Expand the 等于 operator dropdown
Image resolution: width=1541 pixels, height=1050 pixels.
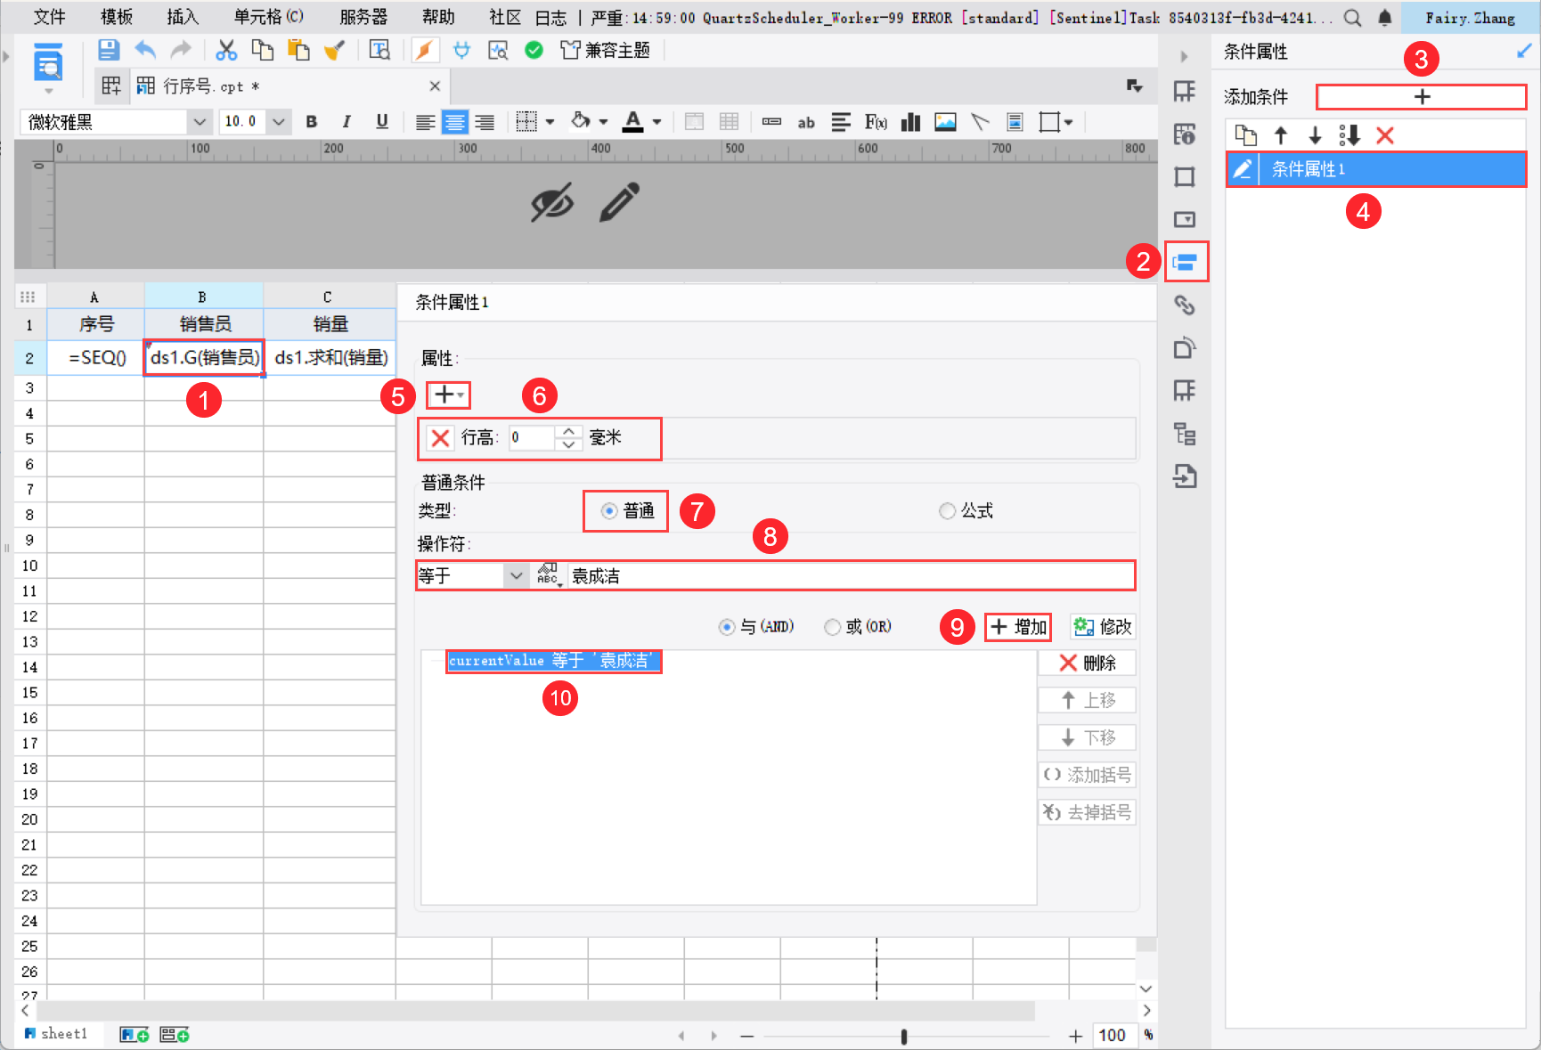[x=516, y=576]
